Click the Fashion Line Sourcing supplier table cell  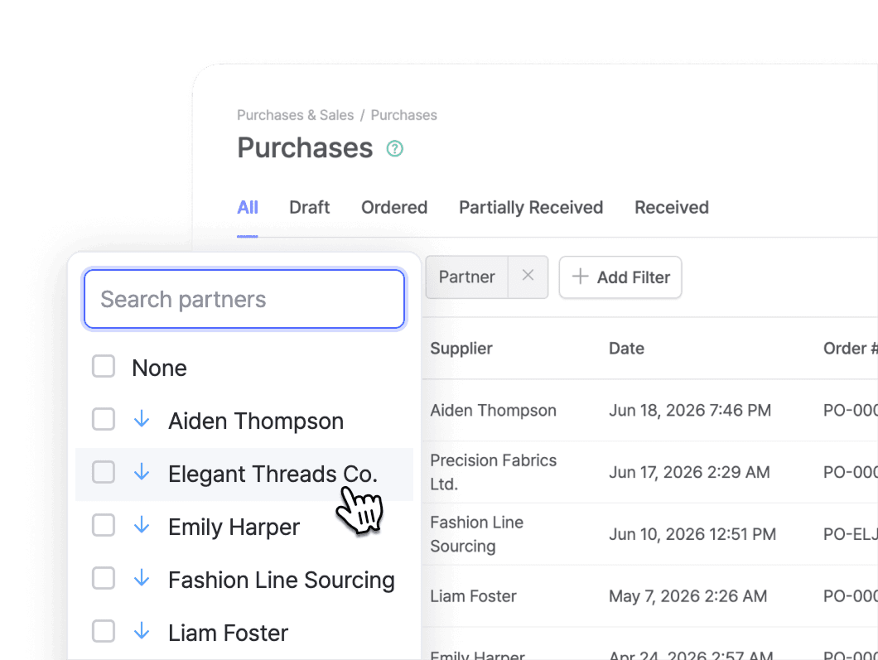click(477, 534)
